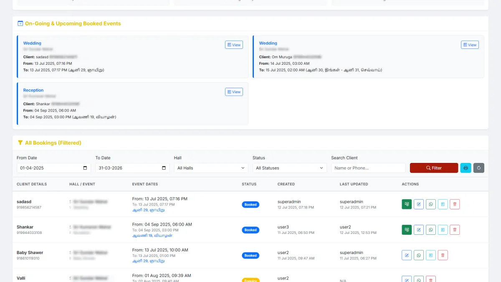This screenshot has width=501, height=282.
Task: View Om Muruga Wedding event card
Action: tap(470, 45)
